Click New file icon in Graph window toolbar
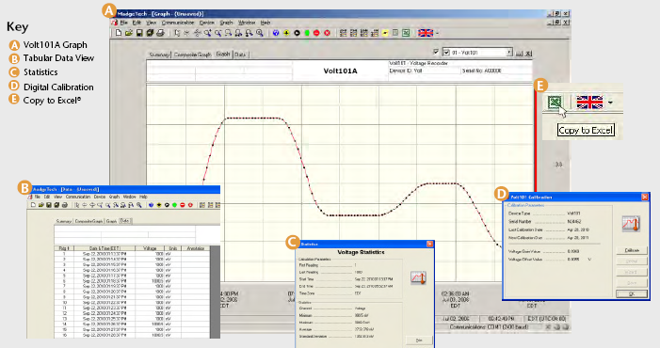Image resolution: width=660 pixels, height=348 pixels. (119, 33)
